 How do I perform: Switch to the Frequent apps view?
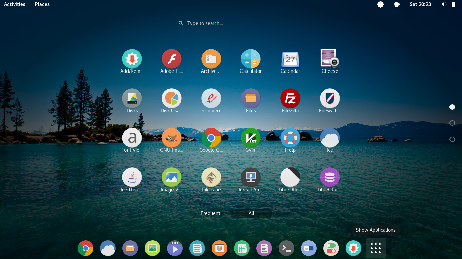click(210, 213)
